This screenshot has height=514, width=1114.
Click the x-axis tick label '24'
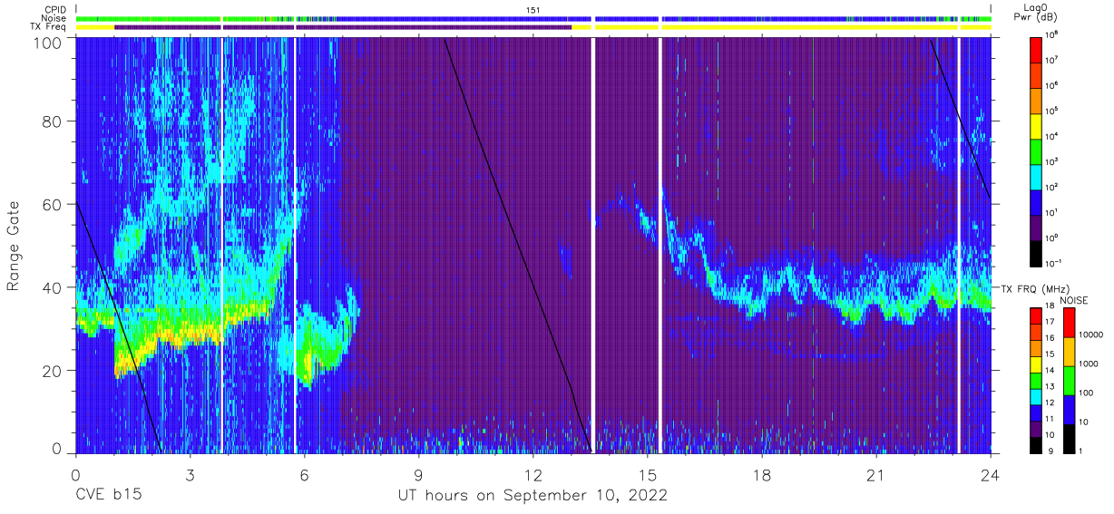coord(991,474)
